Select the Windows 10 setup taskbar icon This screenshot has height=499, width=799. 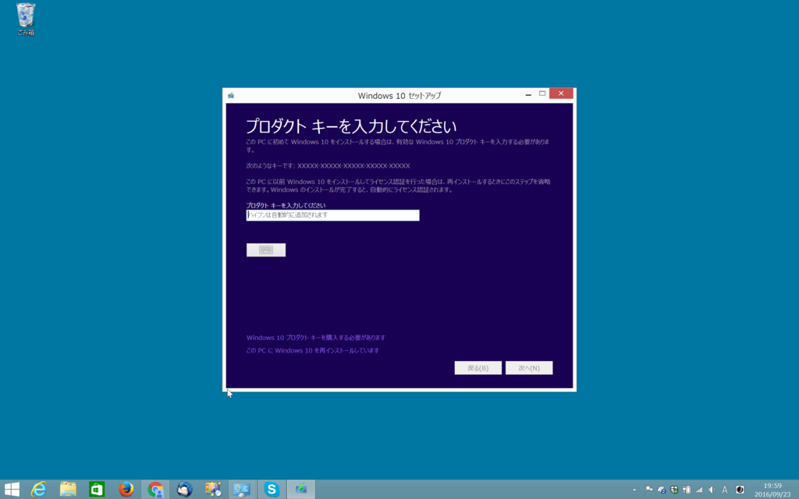(300, 490)
